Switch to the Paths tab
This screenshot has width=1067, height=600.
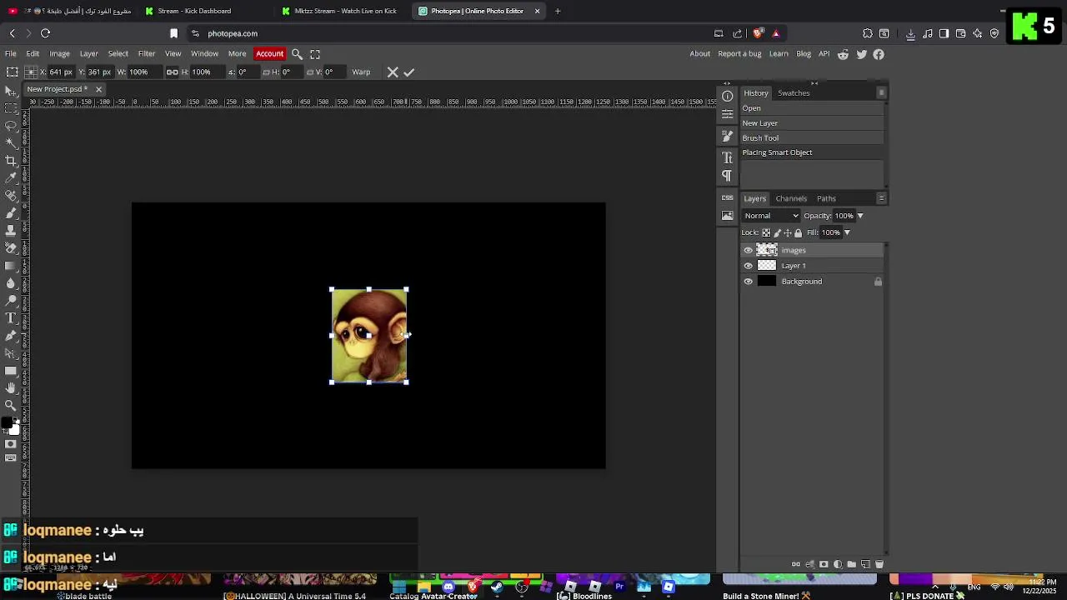pos(826,198)
